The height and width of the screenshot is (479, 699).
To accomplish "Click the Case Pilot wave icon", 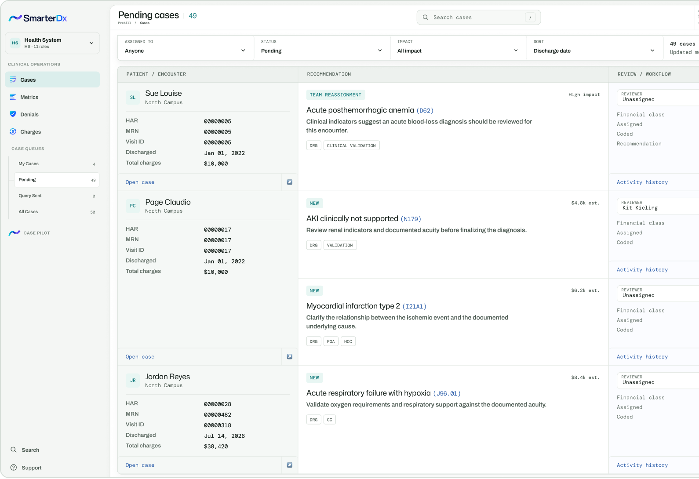I will pyautogui.click(x=15, y=233).
